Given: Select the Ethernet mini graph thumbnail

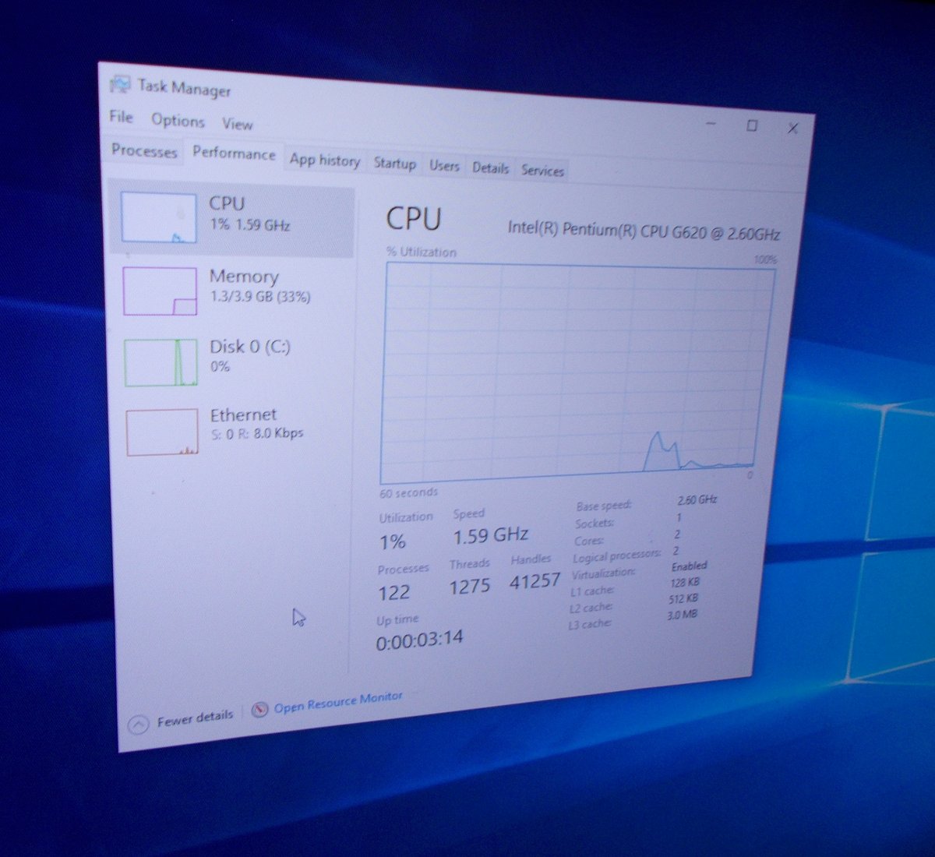Looking at the screenshot, I should (162, 432).
